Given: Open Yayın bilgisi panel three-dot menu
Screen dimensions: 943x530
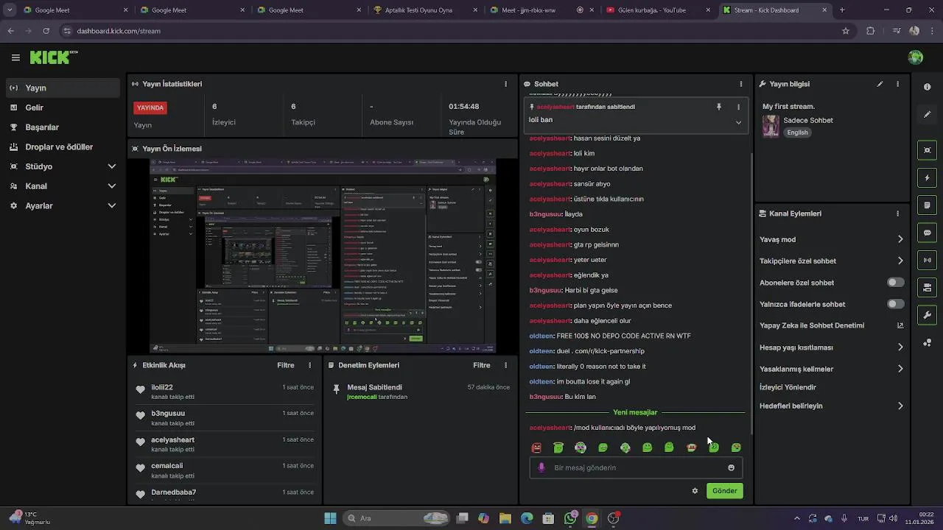Looking at the screenshot, I should (x=897, y=84).
